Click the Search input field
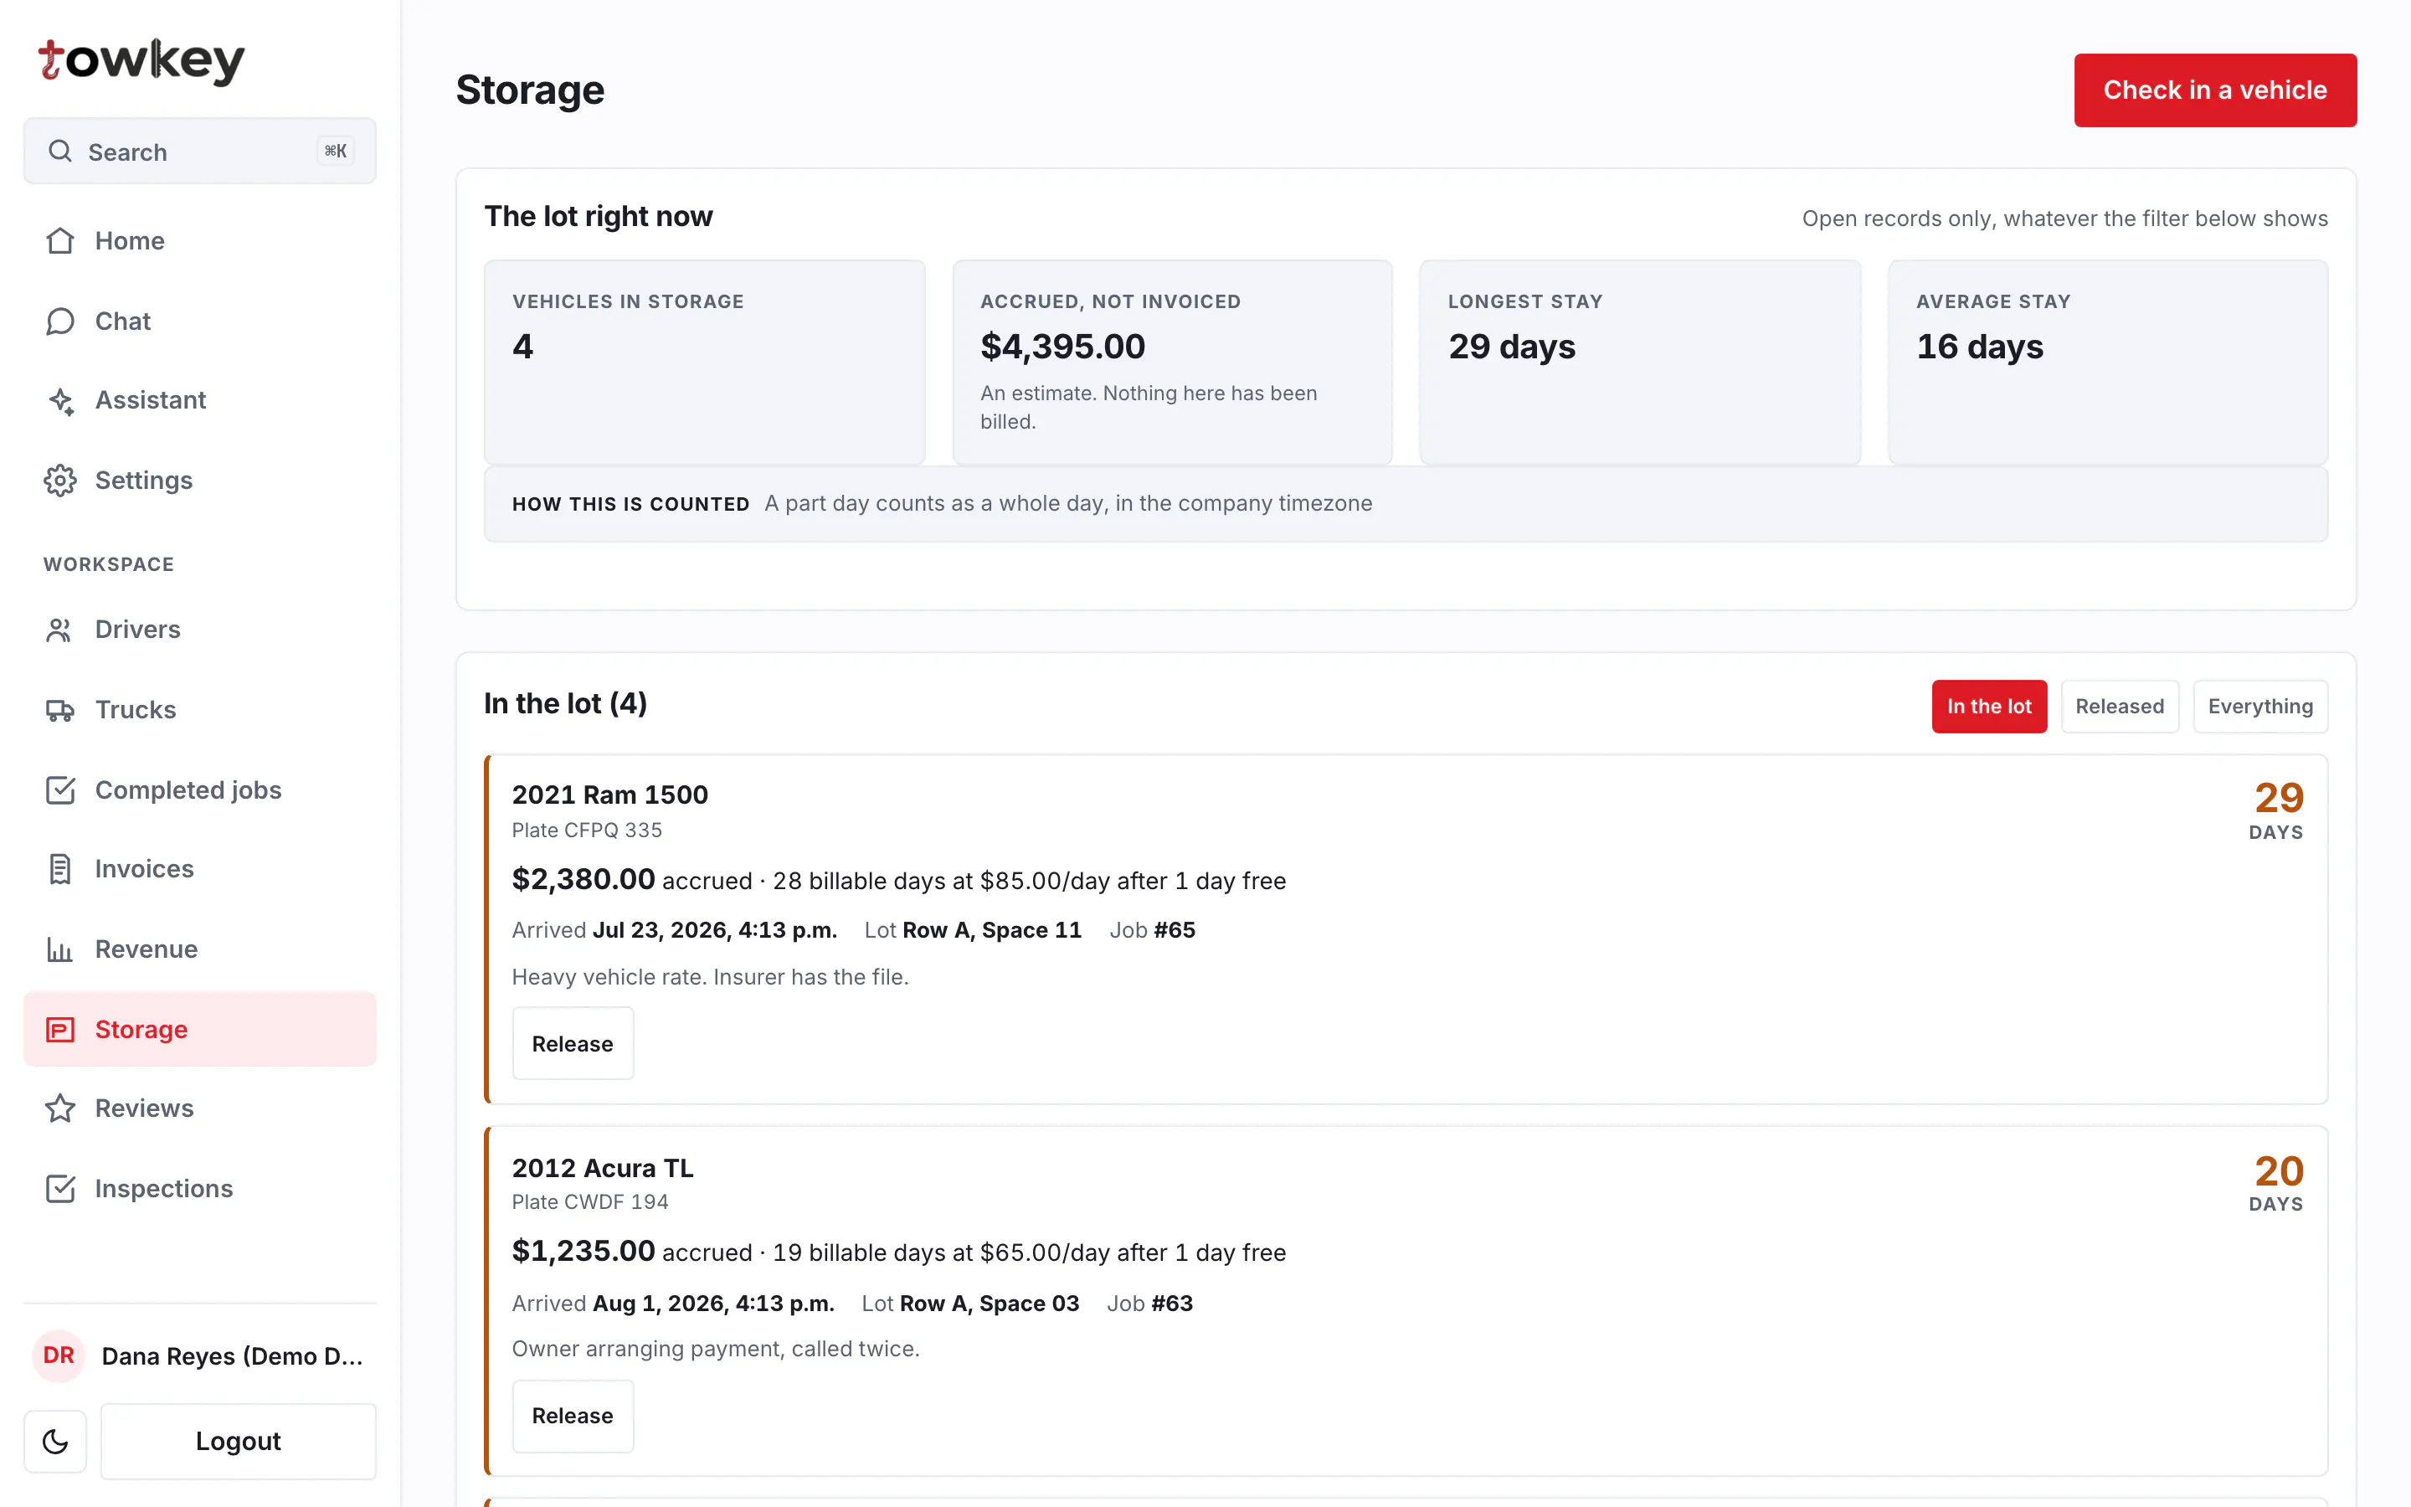The height and width of the screenshot is (1507, 2411). (199, 152)
